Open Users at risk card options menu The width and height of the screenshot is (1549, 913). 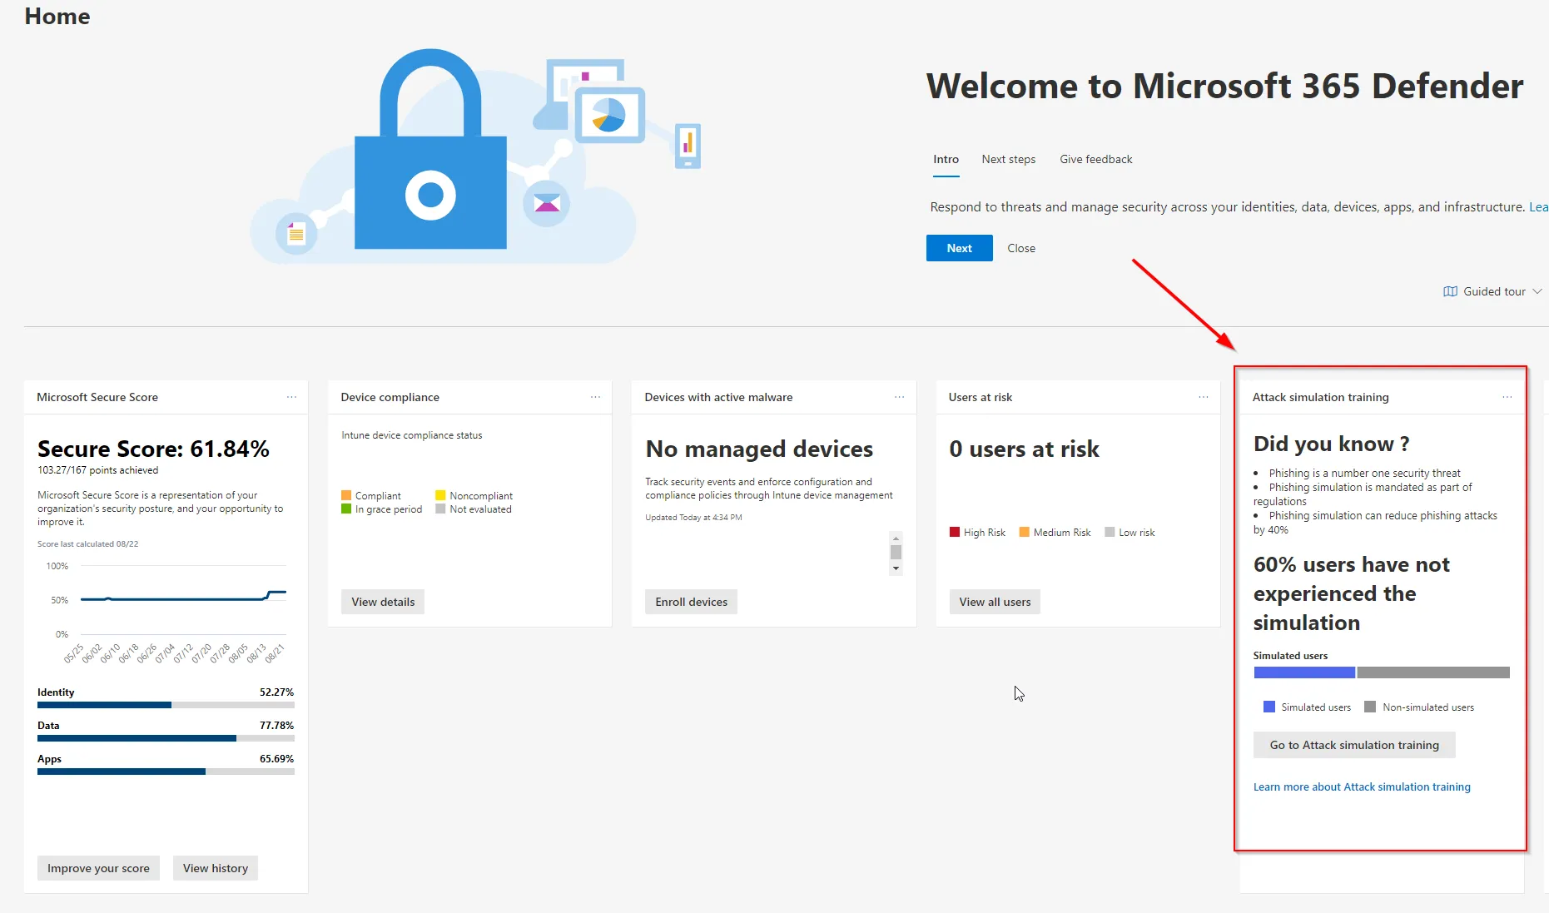[x=1203, y=397]
